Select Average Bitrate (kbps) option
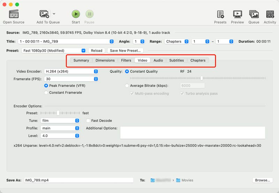Screen dimensions: 279x193 click(x=127, y=86)
